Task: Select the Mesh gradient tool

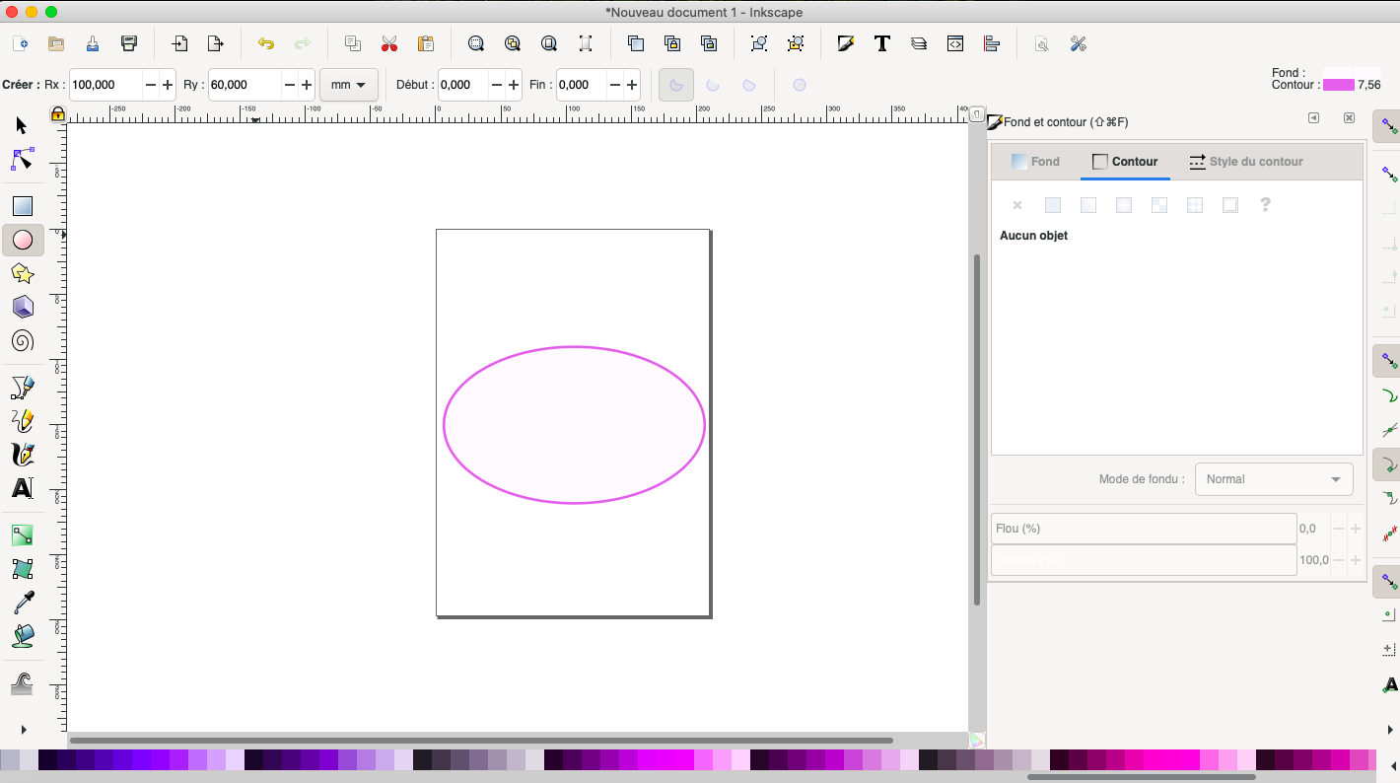Action: pos(22,569)
